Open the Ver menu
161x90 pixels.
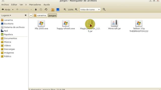coord(21,4)
